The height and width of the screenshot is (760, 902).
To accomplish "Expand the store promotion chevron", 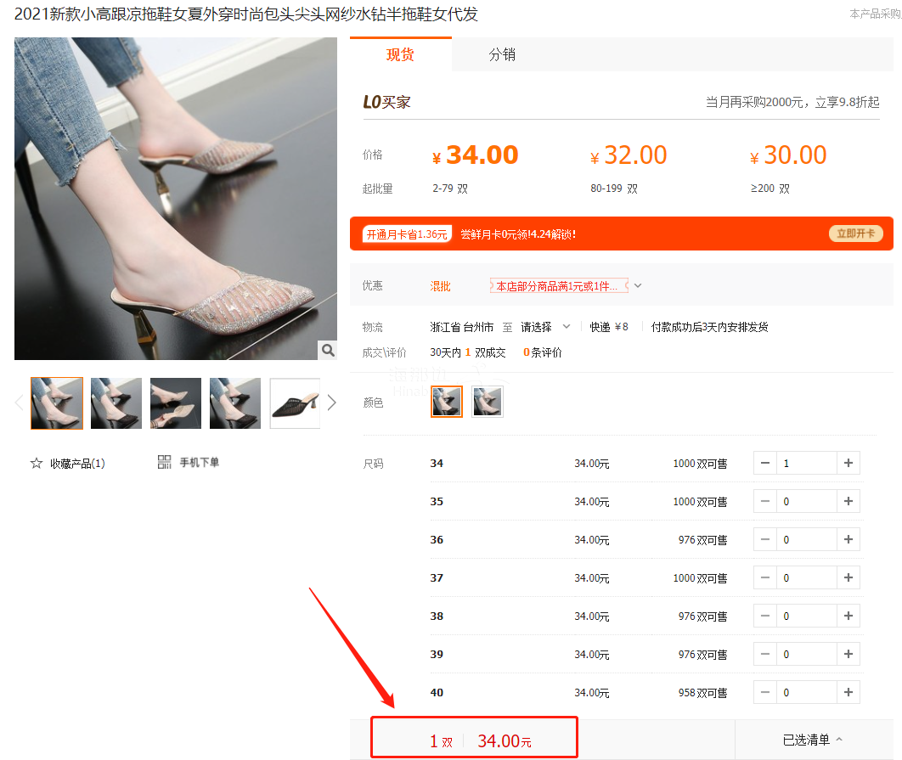I will click(x=638, y=286).
